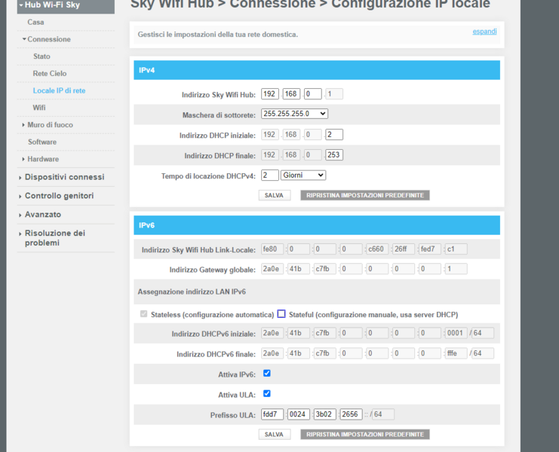Select Rete Cielo in the sidebar
Viewport: 559px width, 452px height.
(50, 74)
